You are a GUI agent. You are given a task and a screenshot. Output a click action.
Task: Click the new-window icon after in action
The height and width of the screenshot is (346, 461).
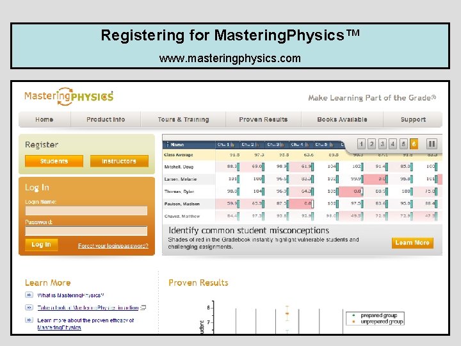point(143,308)
